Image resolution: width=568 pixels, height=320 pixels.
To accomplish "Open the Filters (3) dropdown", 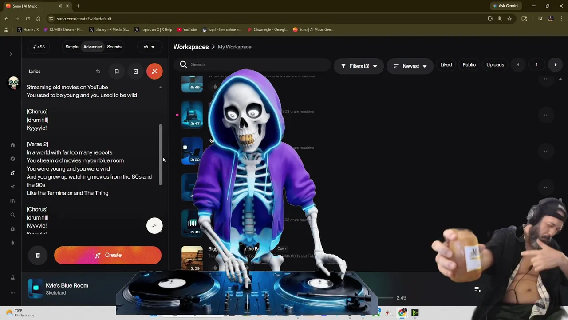I will [x=359, y=66].
